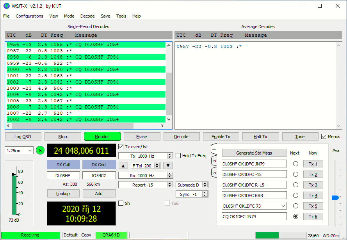Switch to message tab 1
Screen dimensions: 347x240
coord(214,149)
